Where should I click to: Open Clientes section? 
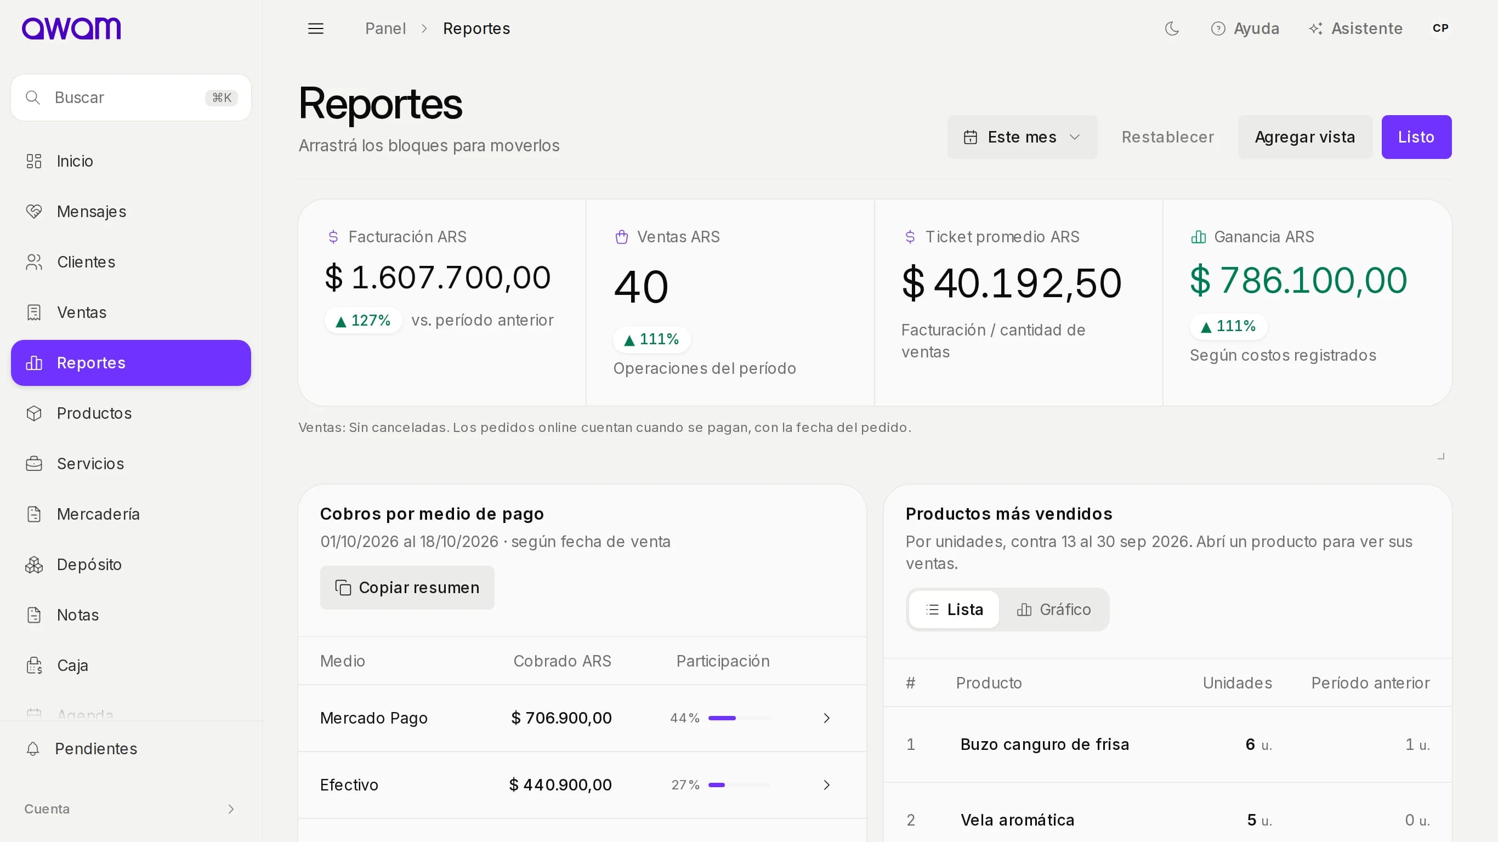point(131,262)
